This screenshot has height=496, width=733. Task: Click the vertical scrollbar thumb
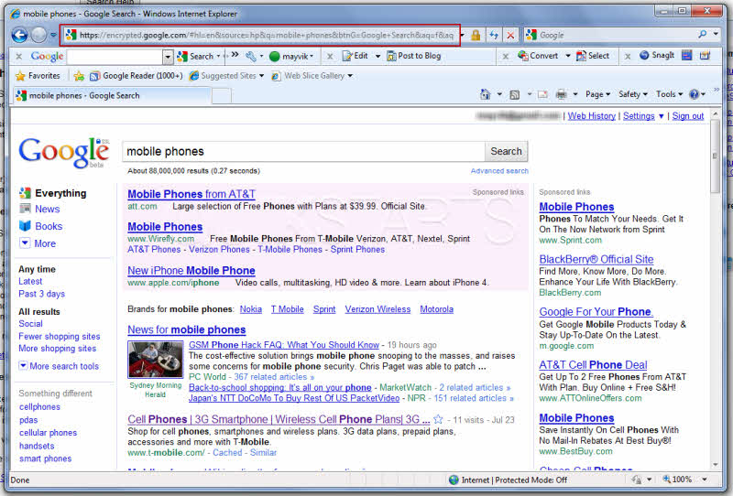point(715,156)
